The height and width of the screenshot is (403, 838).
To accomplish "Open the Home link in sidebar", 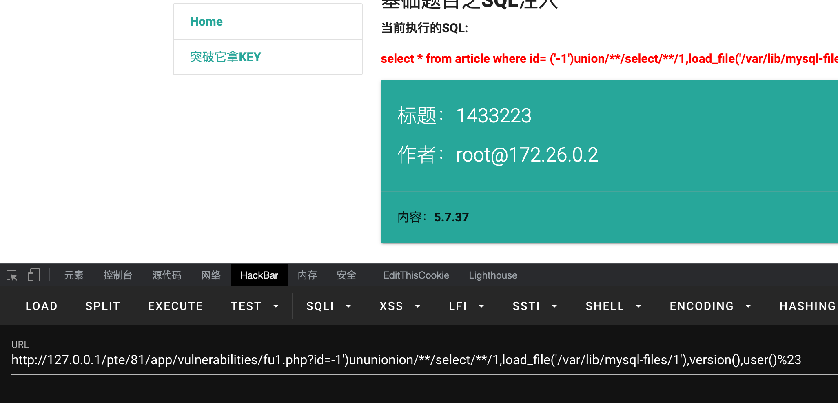I will click(206, 22).
